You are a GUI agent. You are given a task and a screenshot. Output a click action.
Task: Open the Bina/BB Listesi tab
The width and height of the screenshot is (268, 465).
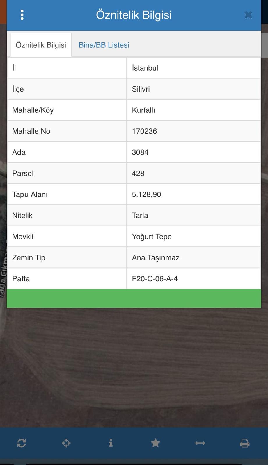point(104,45)
